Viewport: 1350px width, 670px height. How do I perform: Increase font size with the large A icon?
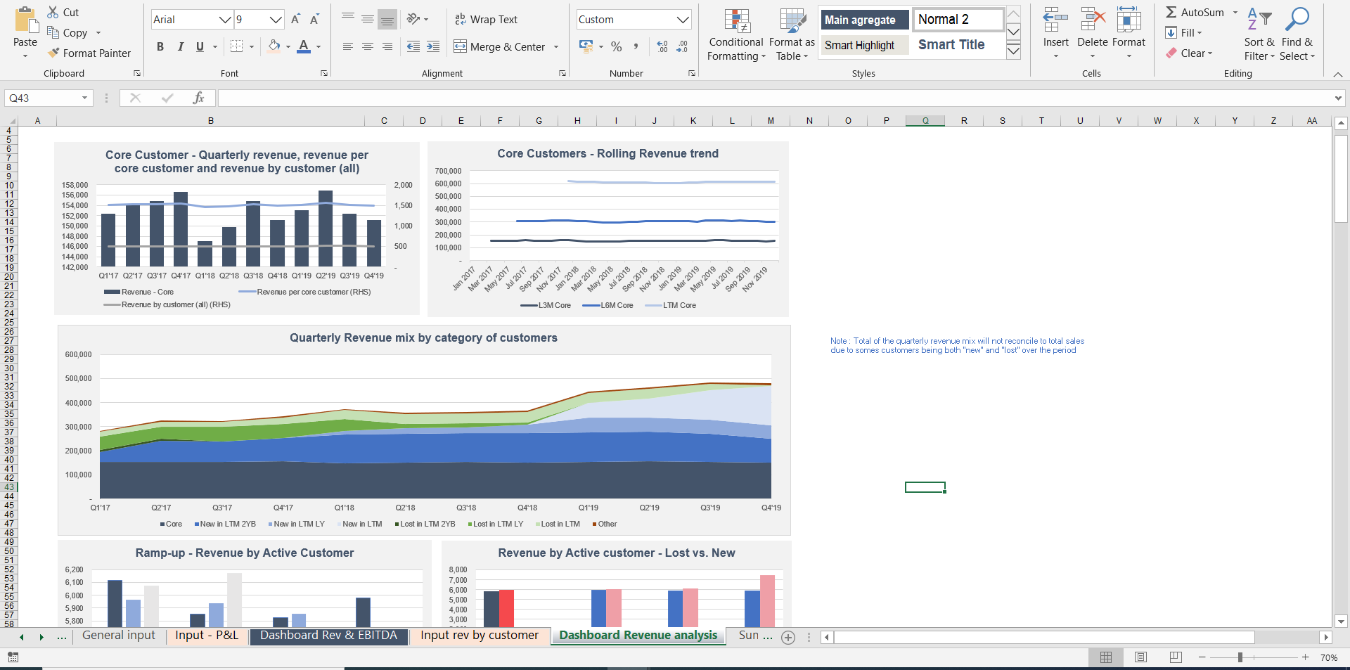(x=296, y=19)
